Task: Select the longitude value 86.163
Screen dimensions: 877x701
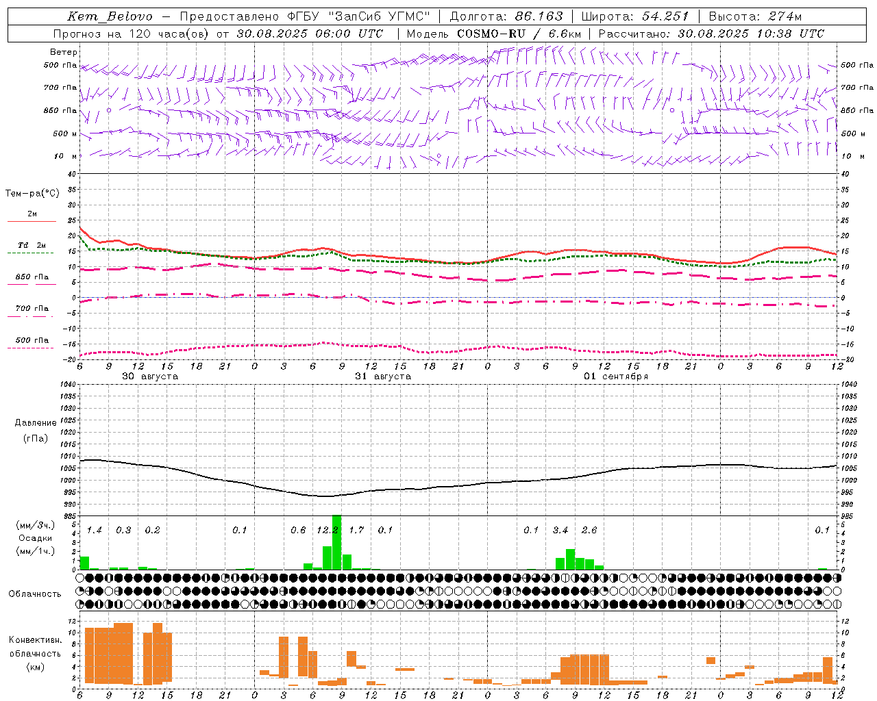Action: 539,16
